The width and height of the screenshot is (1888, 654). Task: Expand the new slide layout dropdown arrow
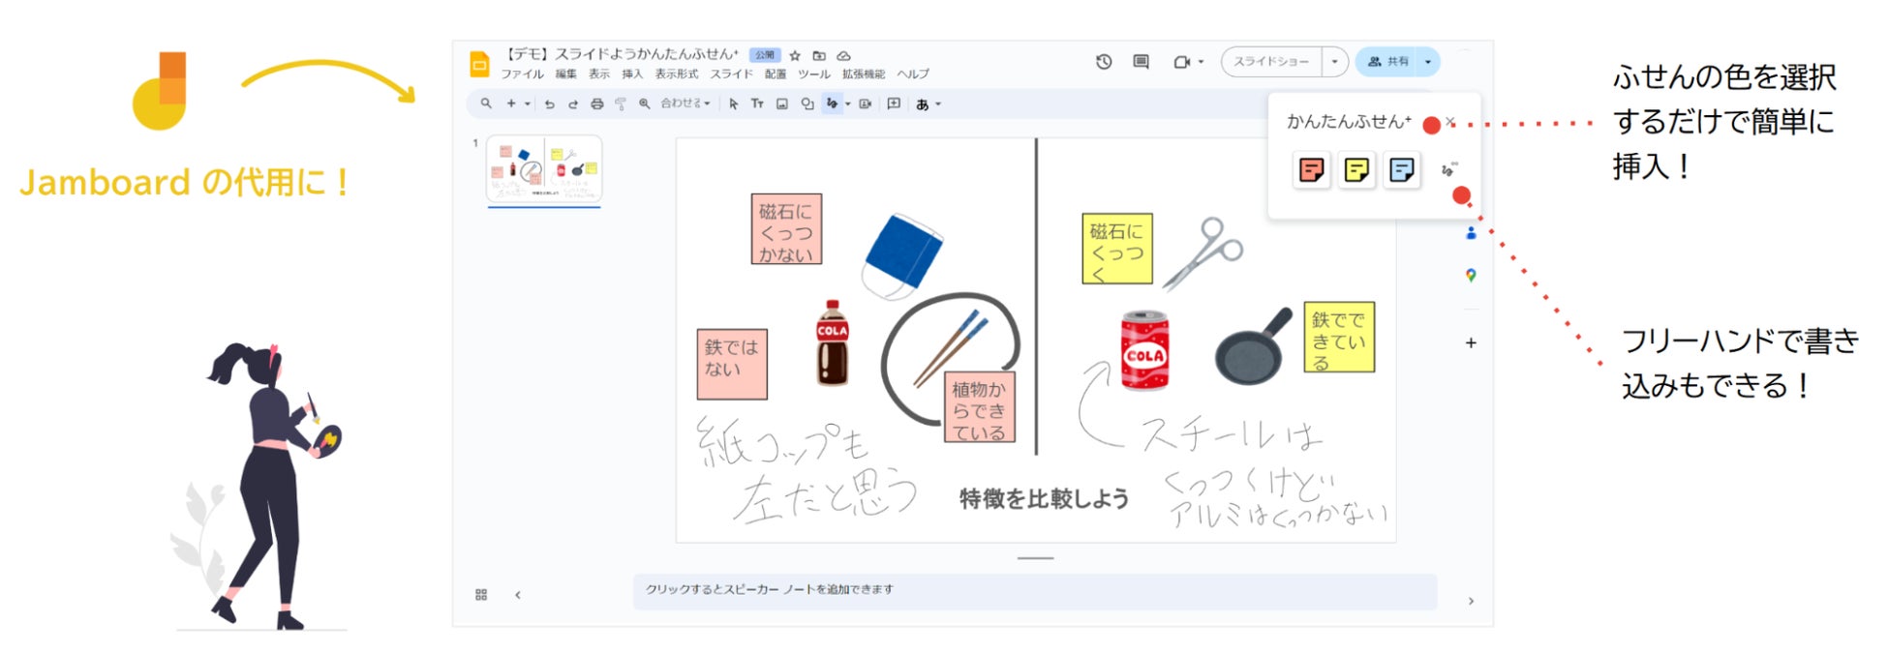(527, 104)
